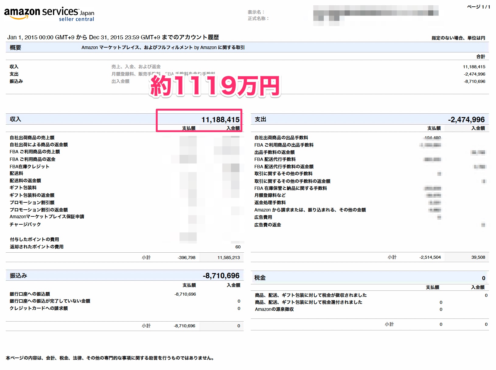The height and width of the screenshot is (370, 496).
Task: Select the income subtotal 11,585,213
Action: 229,258
